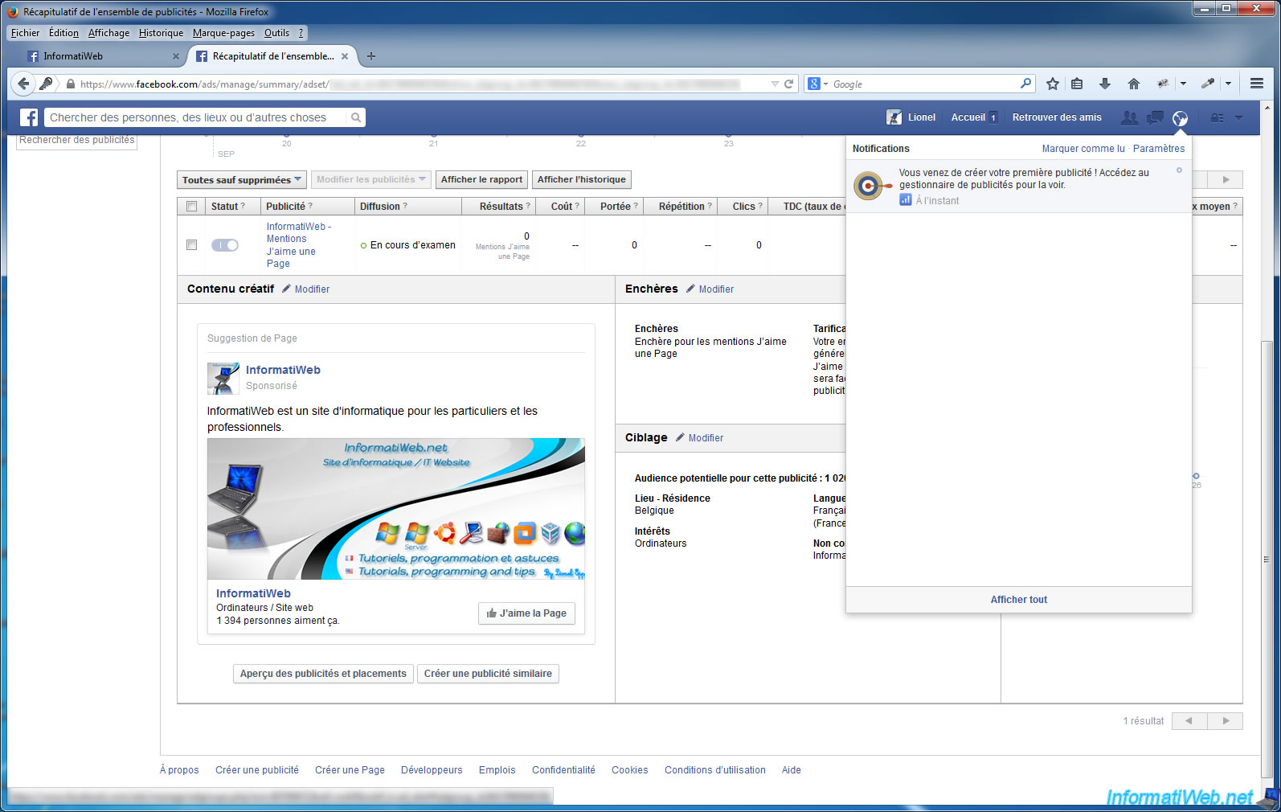Expand the Firebug icon dropdown arrow
The height and width of the screenshot is (812, 1281).
1183,84
